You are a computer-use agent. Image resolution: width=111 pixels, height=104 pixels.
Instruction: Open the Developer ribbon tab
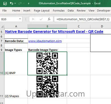104,11
